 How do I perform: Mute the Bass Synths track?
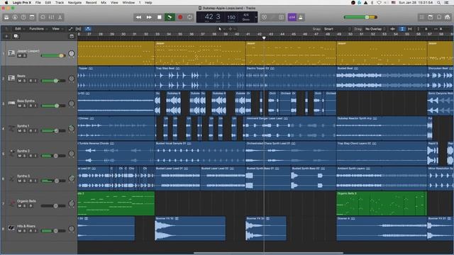pyautogui.click(x=19, y=106)
